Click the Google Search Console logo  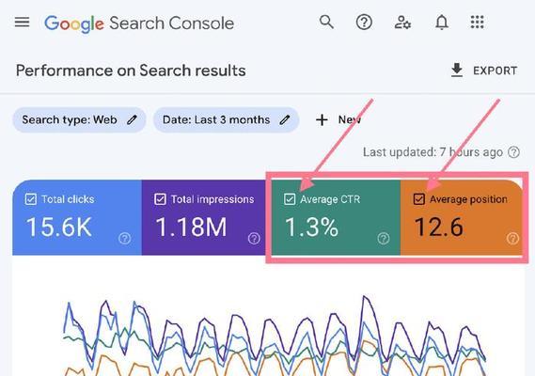tap(139, 23)
